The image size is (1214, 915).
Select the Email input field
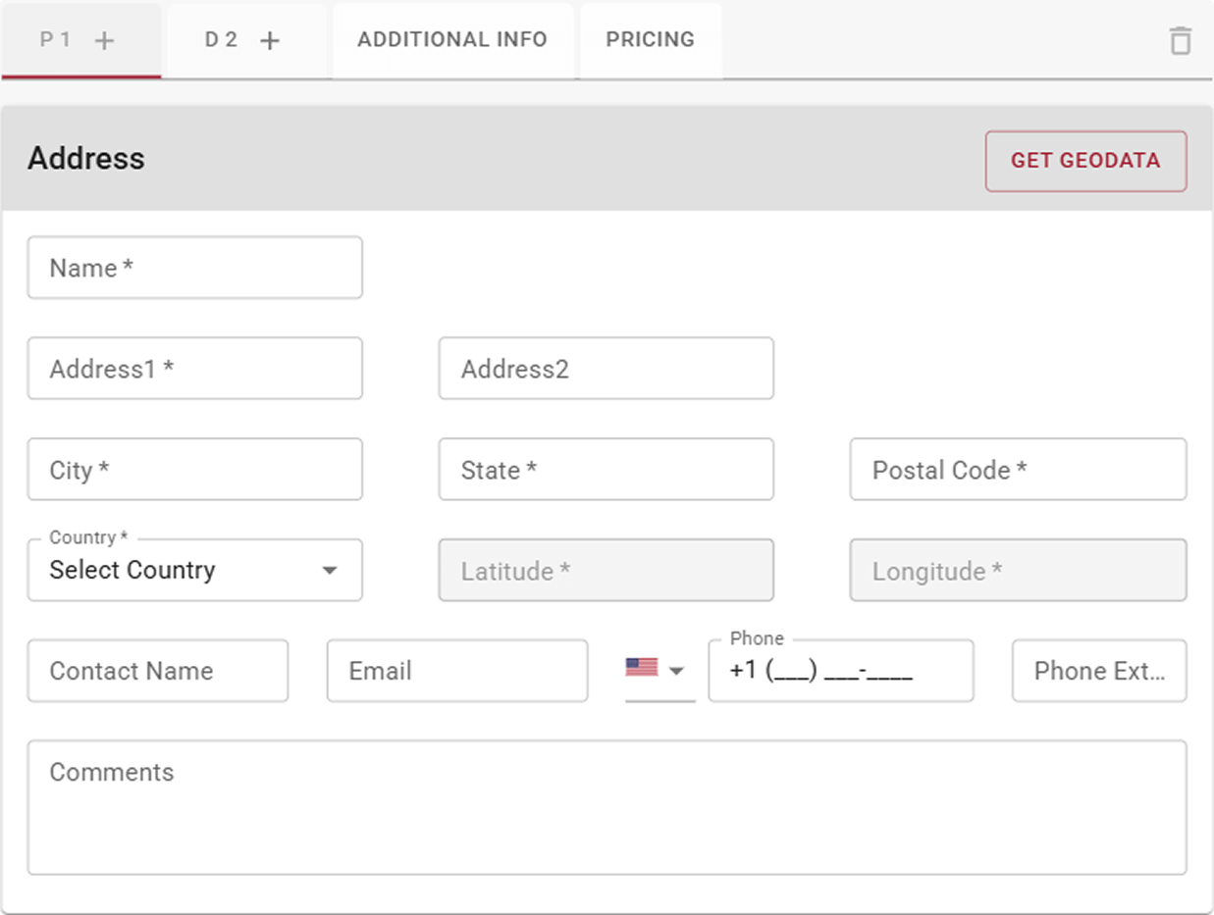[x=456, y=671]
